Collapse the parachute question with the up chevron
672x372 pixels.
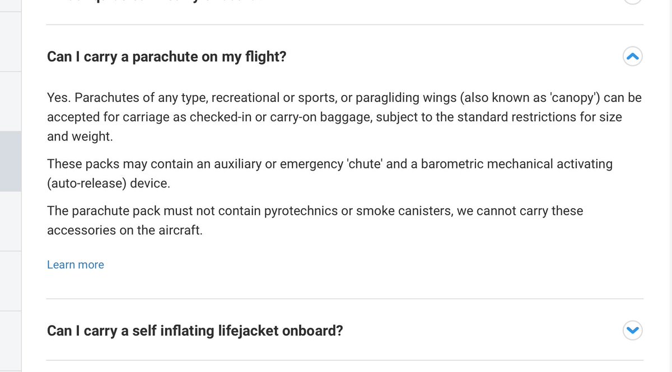(x=632, y=56)
